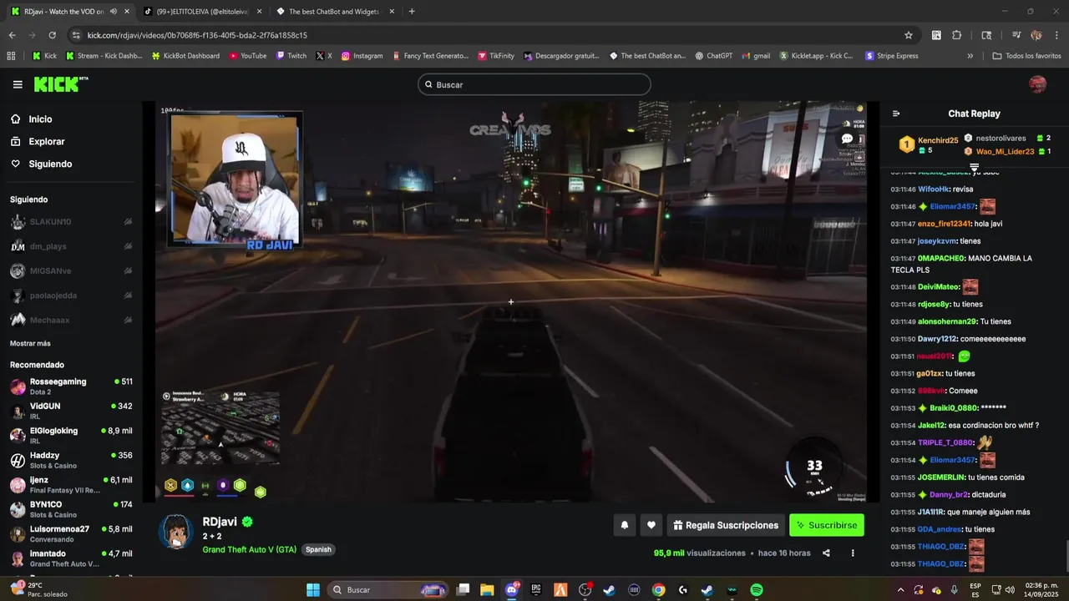The width and height of the screenshot is (1069, 601).
Task: Open Google Chrome taskbar icon
Action: pos(658,590)
